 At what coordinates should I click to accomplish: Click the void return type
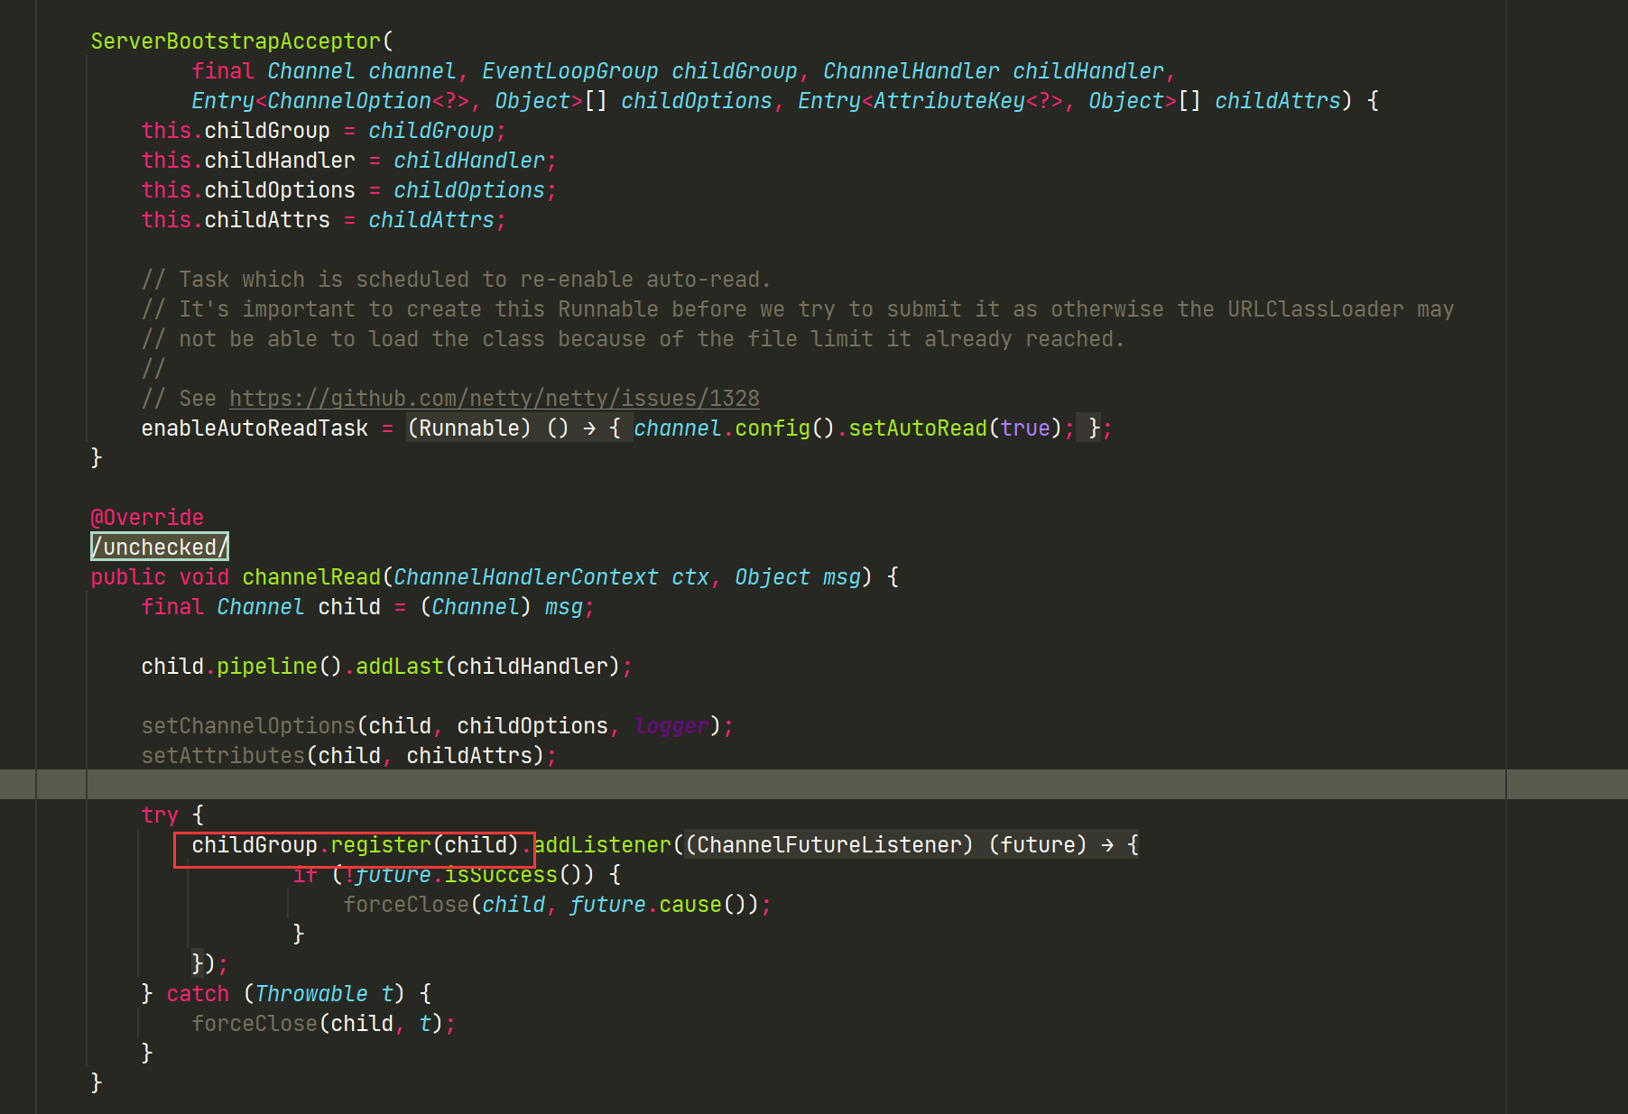(204, 576)
